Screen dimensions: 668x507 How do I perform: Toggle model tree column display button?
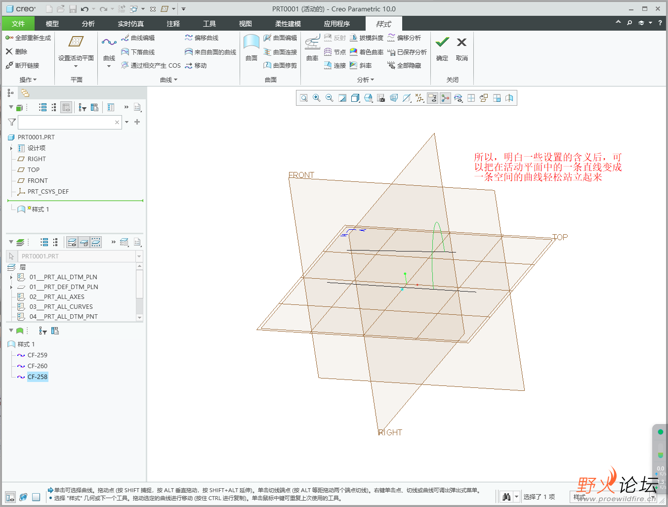tap(67, 107)
